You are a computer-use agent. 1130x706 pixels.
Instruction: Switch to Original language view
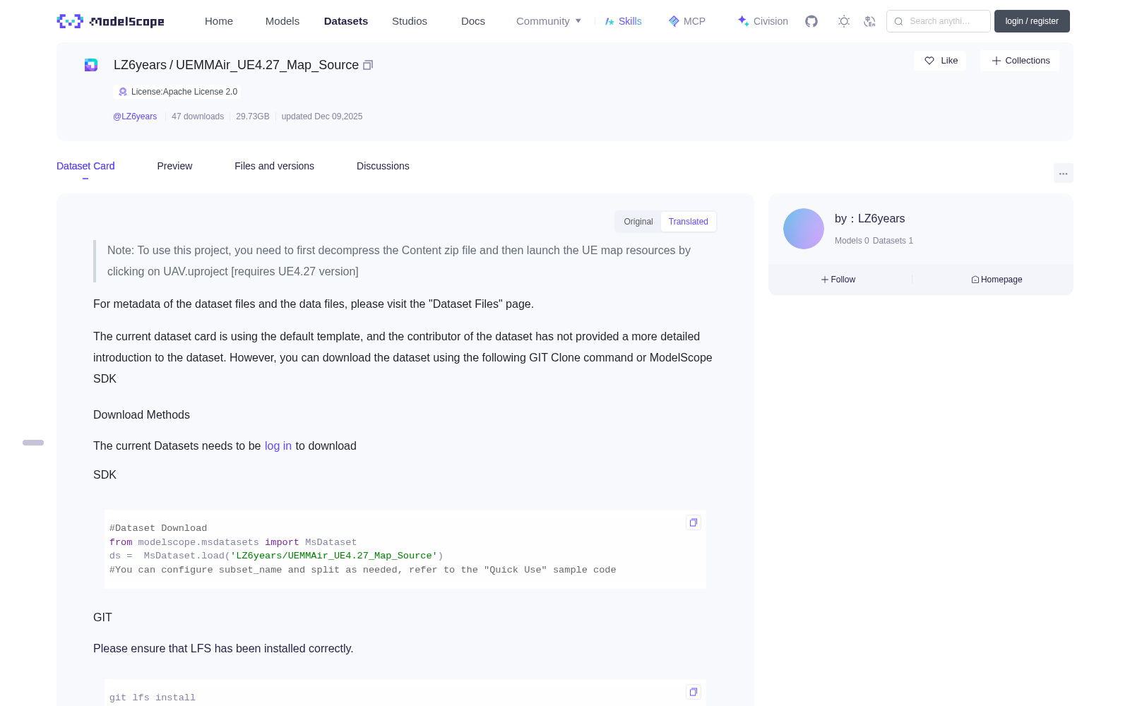[638, 222]
